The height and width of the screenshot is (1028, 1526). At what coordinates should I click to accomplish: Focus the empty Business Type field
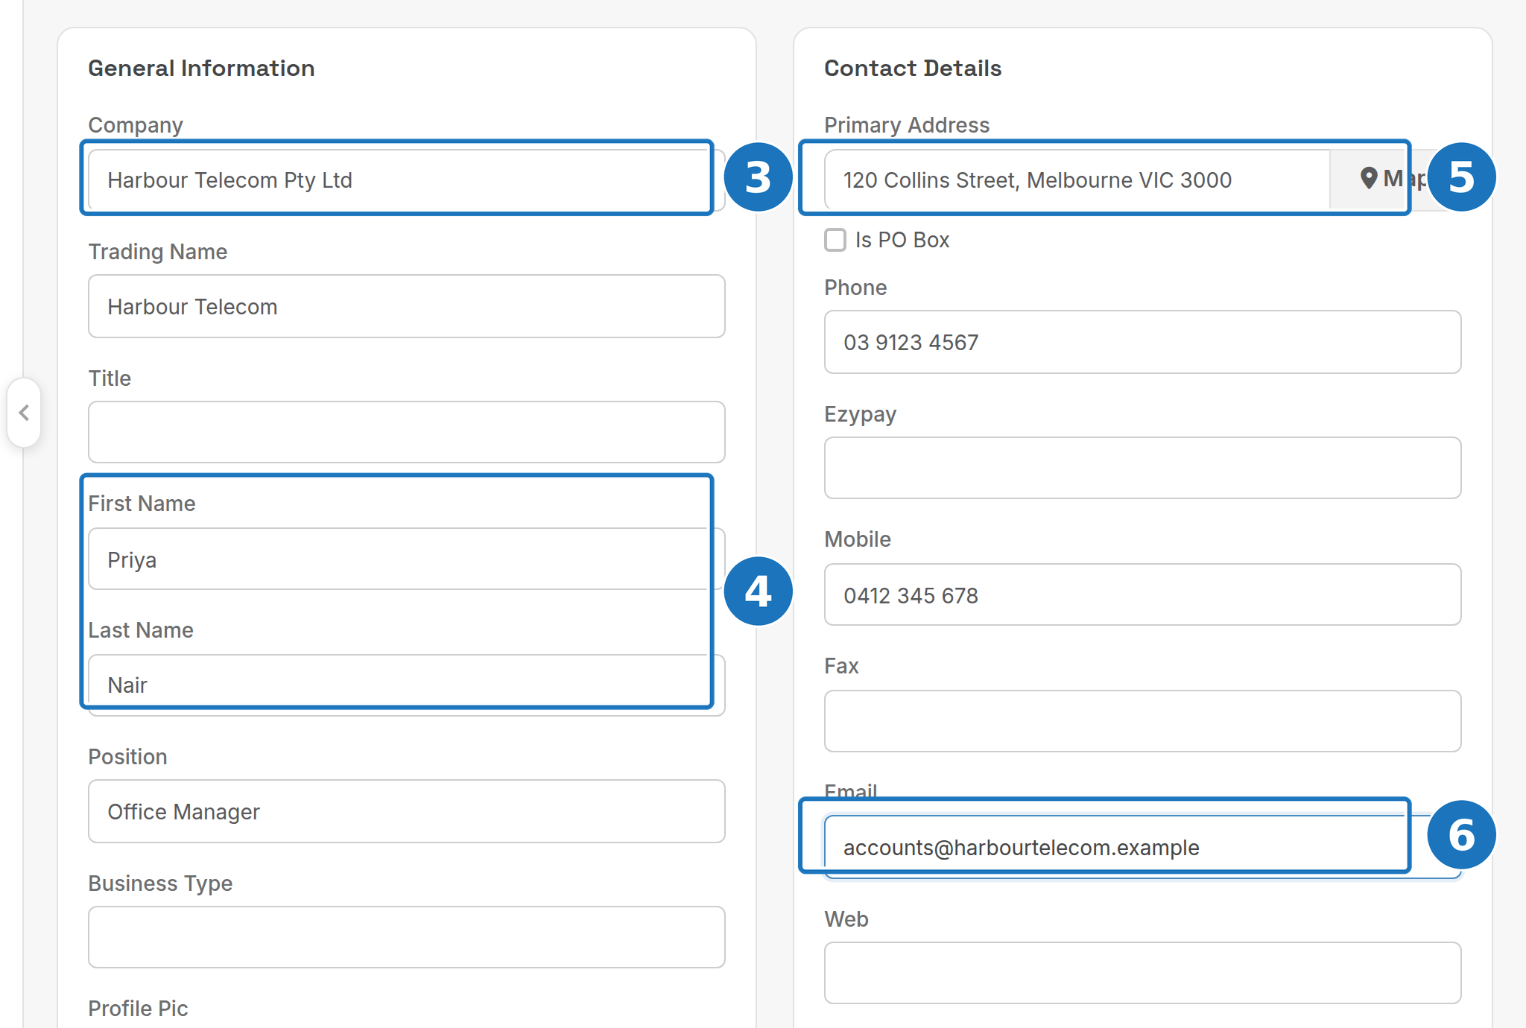(407, 937)
